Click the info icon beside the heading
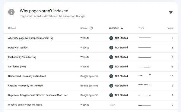 pos(11,12)
